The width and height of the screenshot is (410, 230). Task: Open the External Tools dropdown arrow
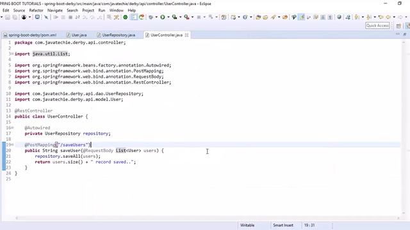point(192,17)
